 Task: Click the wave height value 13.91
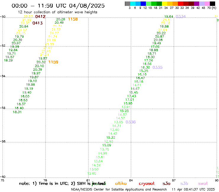click(126, 107)
